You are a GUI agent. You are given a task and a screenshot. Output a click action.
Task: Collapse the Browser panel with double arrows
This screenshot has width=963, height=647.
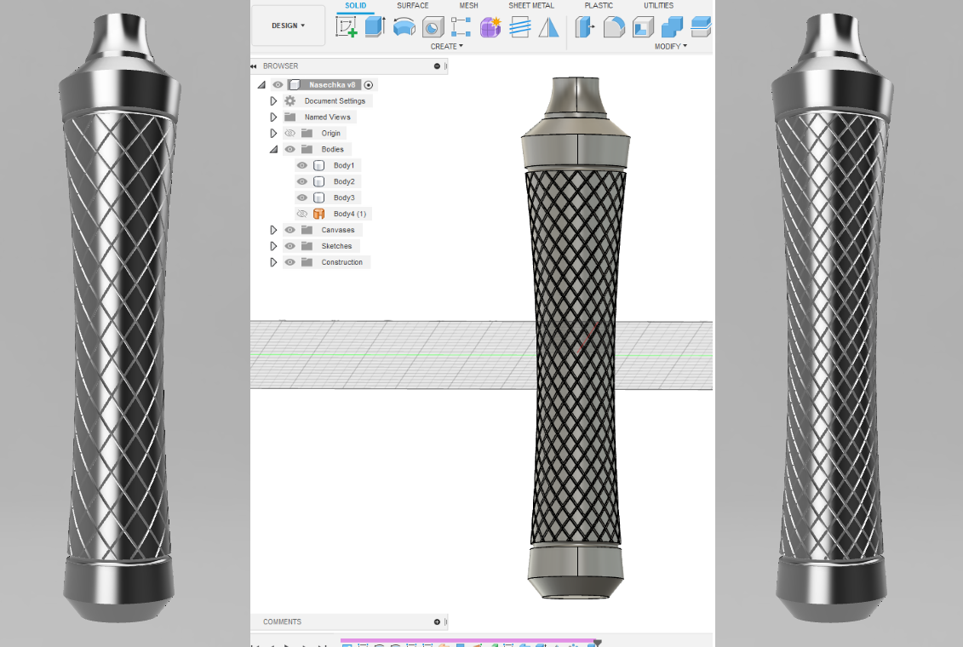point(254,66)
